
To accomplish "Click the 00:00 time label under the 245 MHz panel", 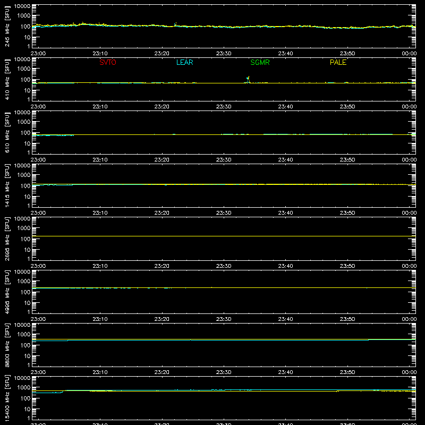I will (409, 54).
